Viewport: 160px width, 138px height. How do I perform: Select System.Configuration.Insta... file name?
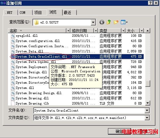pos(42,46)
